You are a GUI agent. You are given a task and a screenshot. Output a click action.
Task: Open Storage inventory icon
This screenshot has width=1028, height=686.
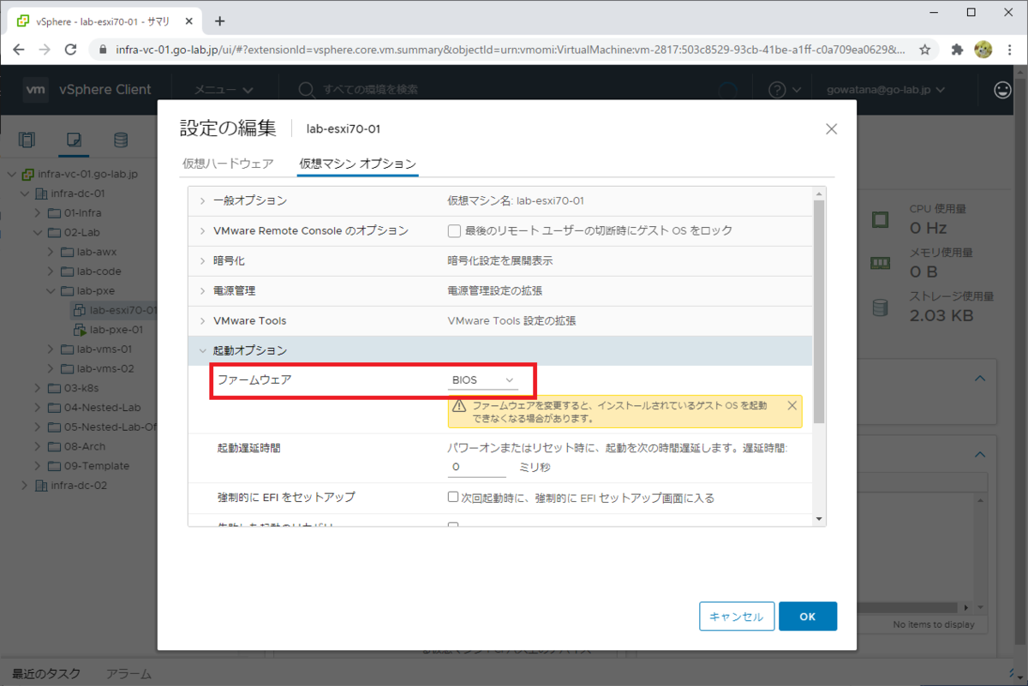pos(121,140)
